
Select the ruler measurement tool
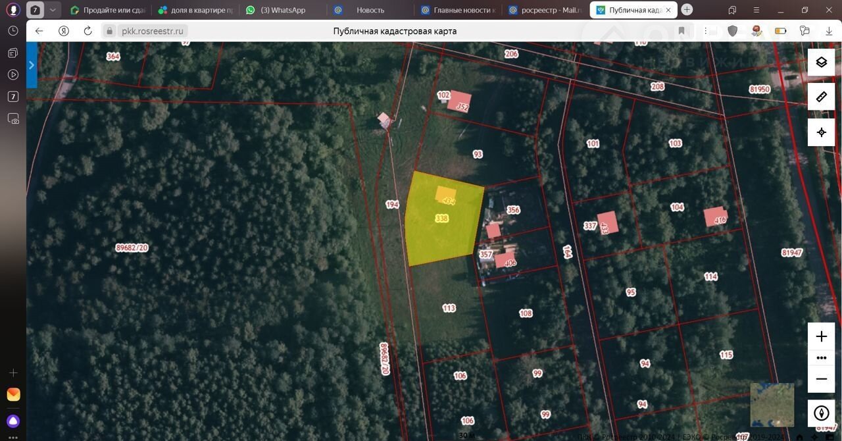[x=821, y=97]
